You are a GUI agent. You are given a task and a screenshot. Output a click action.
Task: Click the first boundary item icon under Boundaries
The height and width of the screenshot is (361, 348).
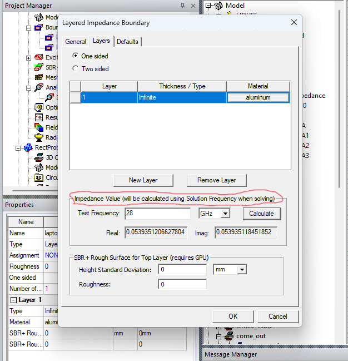coord(49,37)
